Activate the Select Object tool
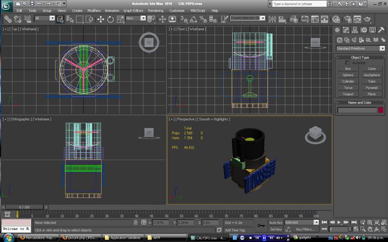The image size is (388, 242). click(60, 19)
